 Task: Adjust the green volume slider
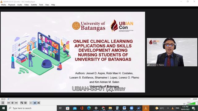(192, 103)
